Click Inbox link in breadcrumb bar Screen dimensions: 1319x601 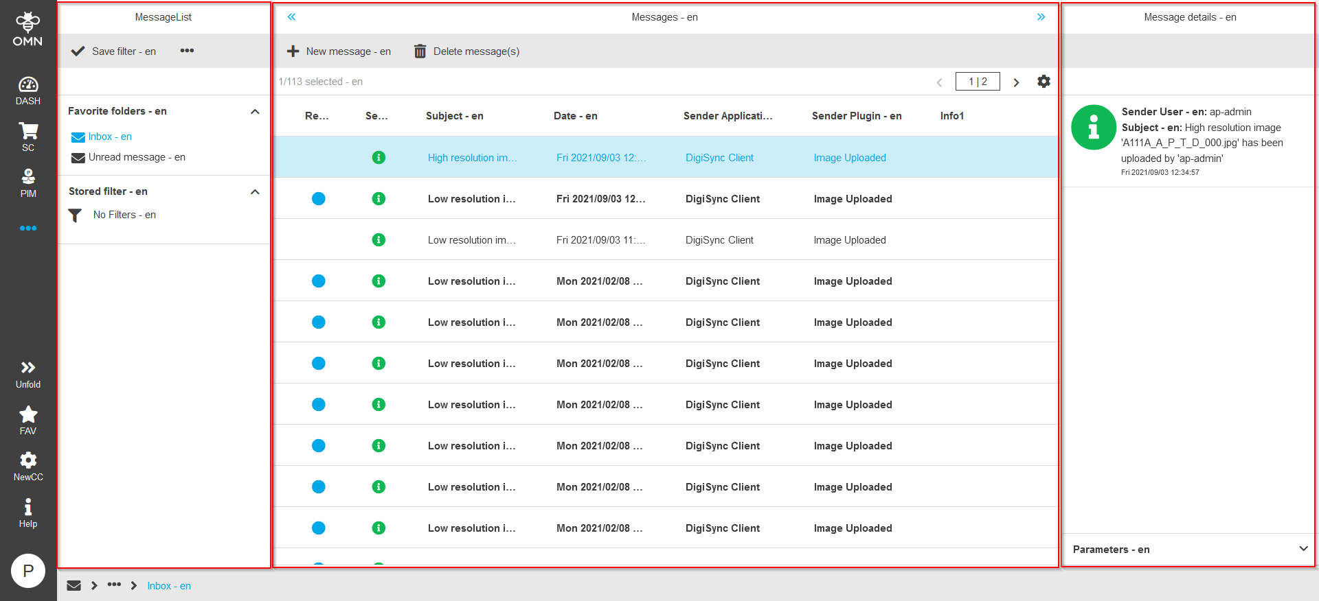169,586
